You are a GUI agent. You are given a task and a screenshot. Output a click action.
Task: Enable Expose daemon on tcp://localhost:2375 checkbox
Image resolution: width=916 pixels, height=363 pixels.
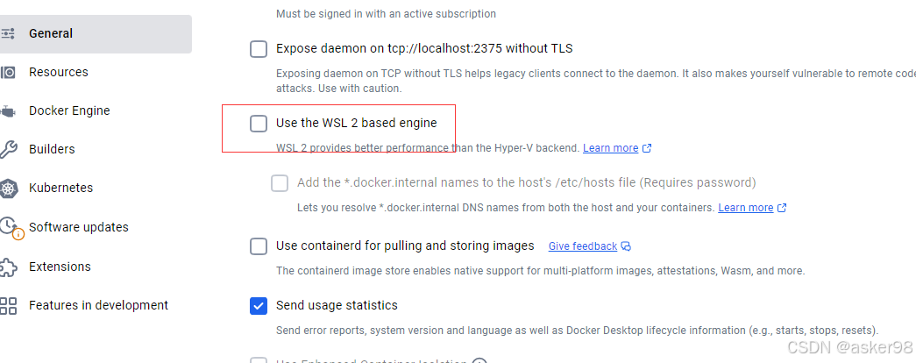pyautogui.click(x=259, y=48)
